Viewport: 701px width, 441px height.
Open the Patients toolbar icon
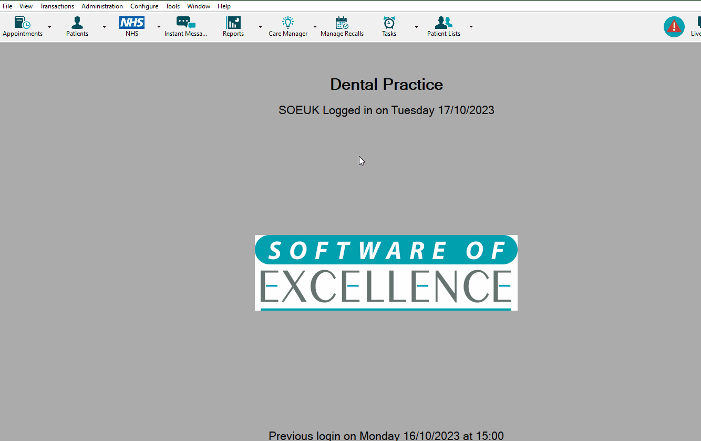[x=77, y=23]
